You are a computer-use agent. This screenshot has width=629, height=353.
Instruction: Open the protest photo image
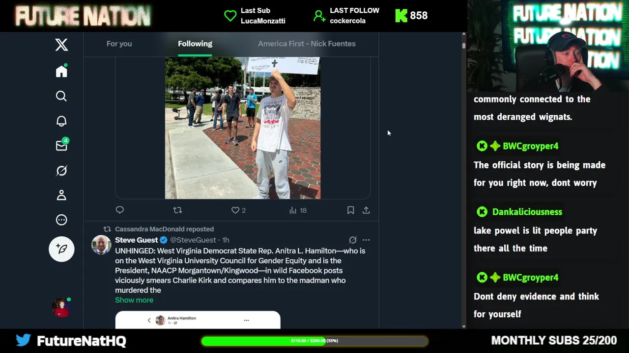pos(243,128)
